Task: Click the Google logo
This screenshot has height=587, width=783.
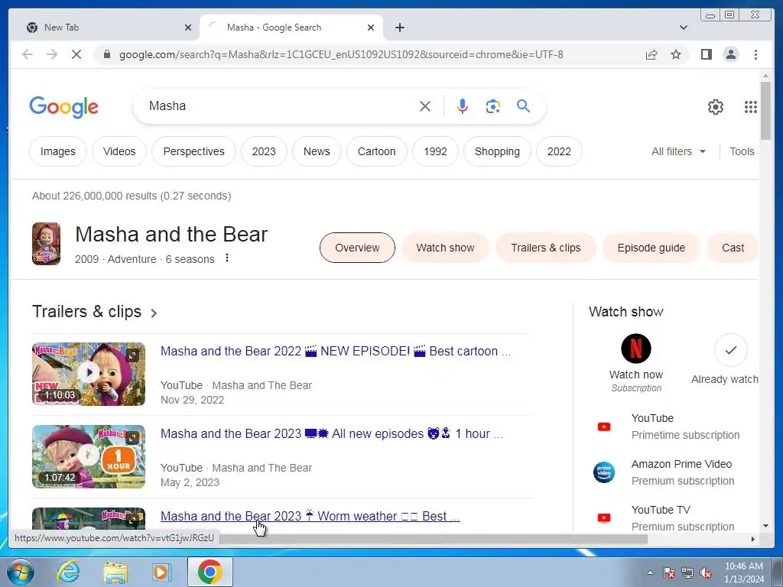Action: click(x=64, y=107)
